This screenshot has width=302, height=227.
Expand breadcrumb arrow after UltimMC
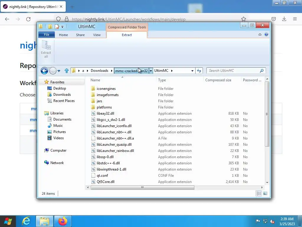[x=172, y=71]
